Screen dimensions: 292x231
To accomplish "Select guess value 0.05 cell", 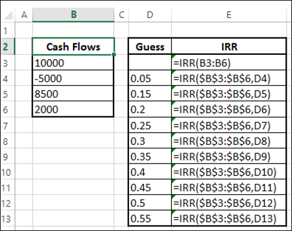I will (150, 78).
